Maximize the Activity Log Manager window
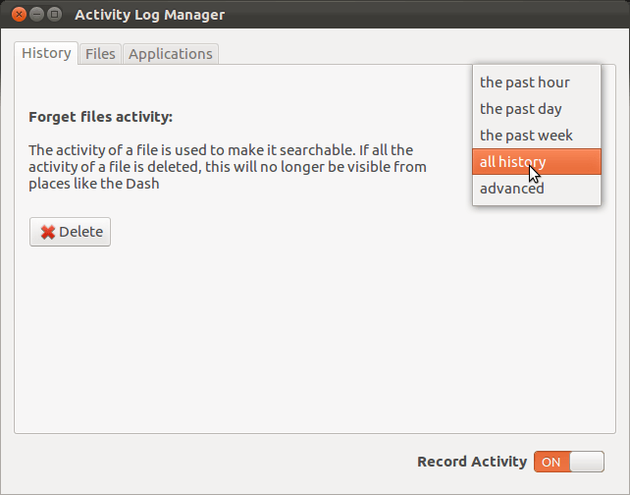This screenshot has height=495, width=630. tap(54, 15)
